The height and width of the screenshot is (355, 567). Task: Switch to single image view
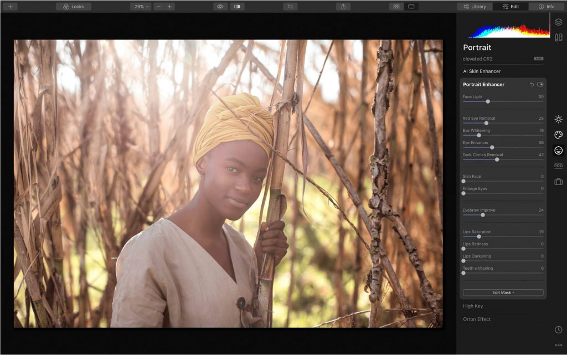[x=411, y=7]
